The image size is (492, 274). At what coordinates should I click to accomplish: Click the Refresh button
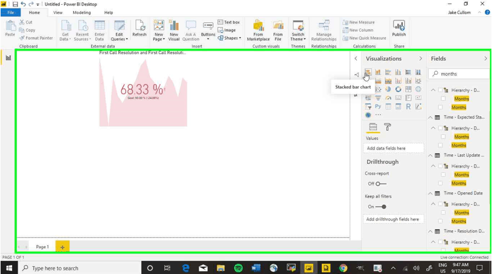click(x=139, y=28)
